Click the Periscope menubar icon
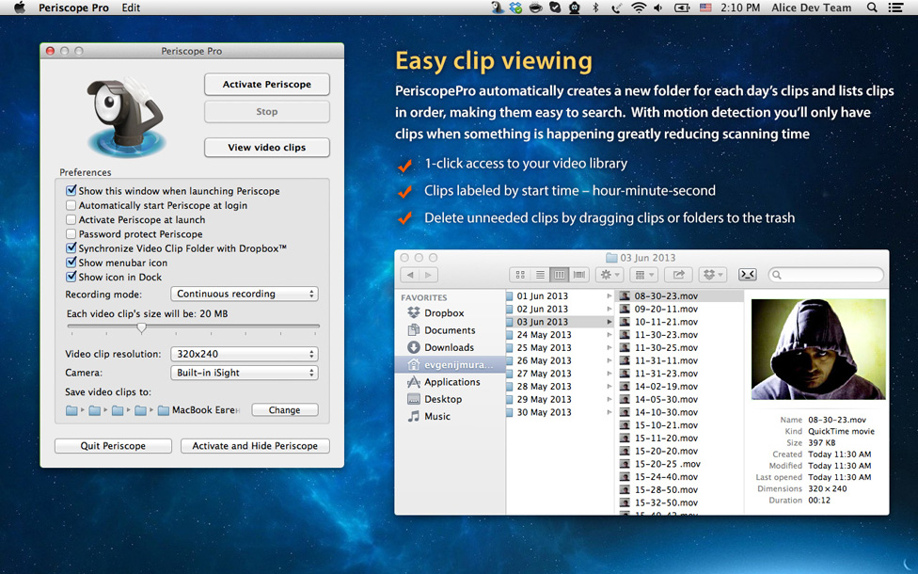 pyautogui.click(x=498, y=8)
